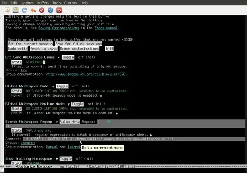Click State button under Erc Send Whitespace Lines
This screenshot has height=173, width=247.
click(17, 62)
